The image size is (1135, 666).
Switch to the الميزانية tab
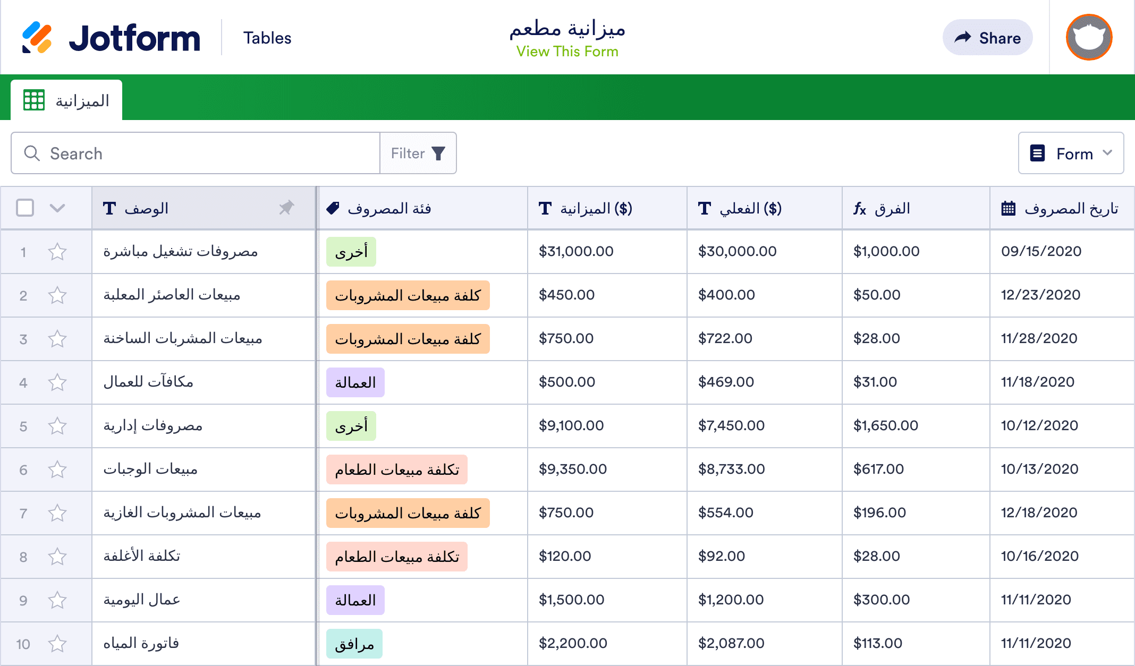point(82,100)
